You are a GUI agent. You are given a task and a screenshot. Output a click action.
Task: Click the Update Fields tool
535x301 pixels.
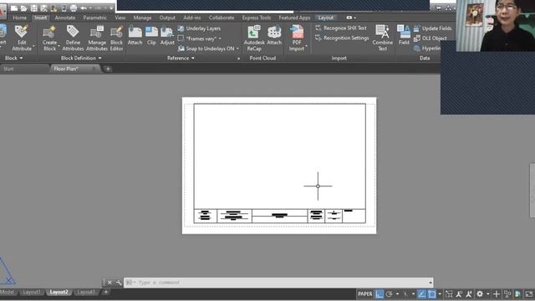[x=433, y=28]
